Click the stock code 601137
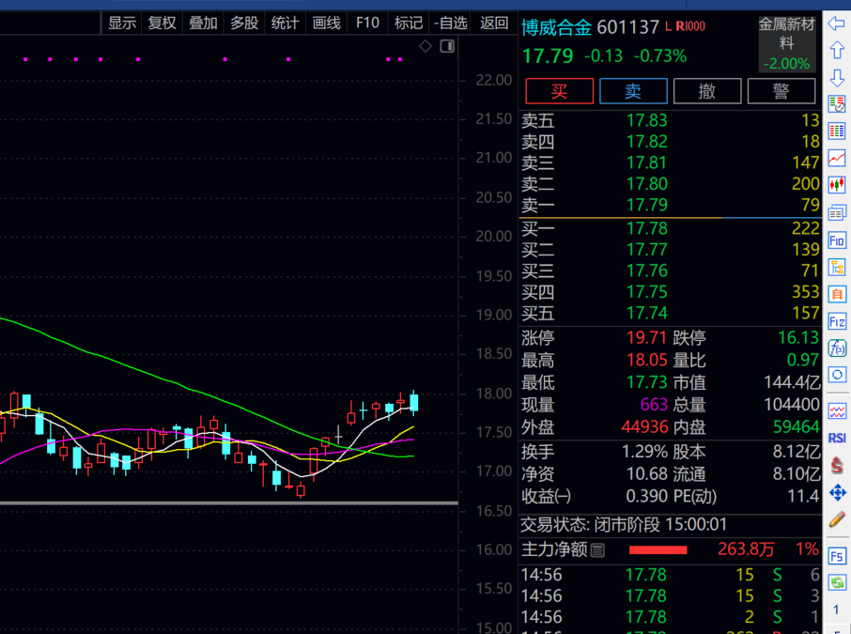Screen dimensions: 851x634 628,26
